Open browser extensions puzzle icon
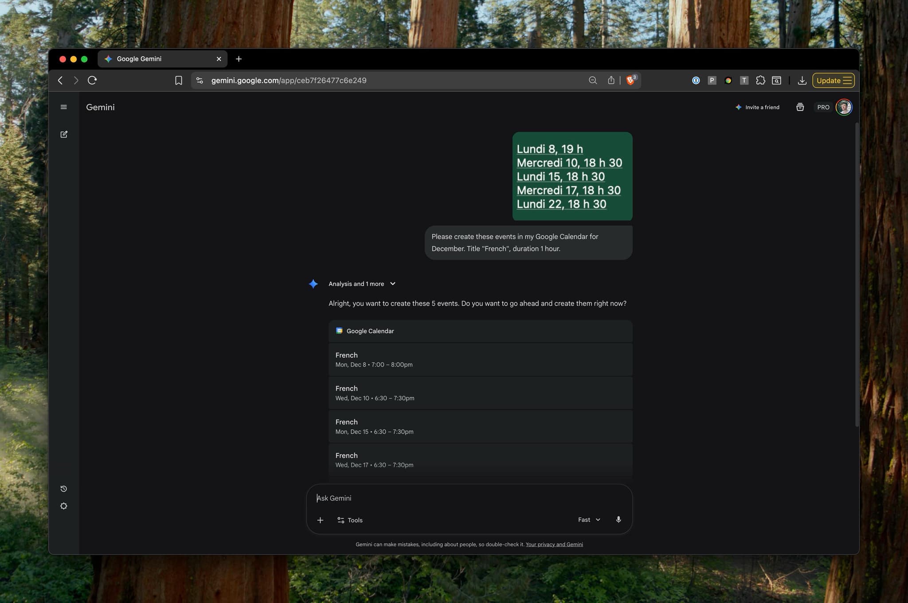 pyautogui.click(x=760, y=80)
